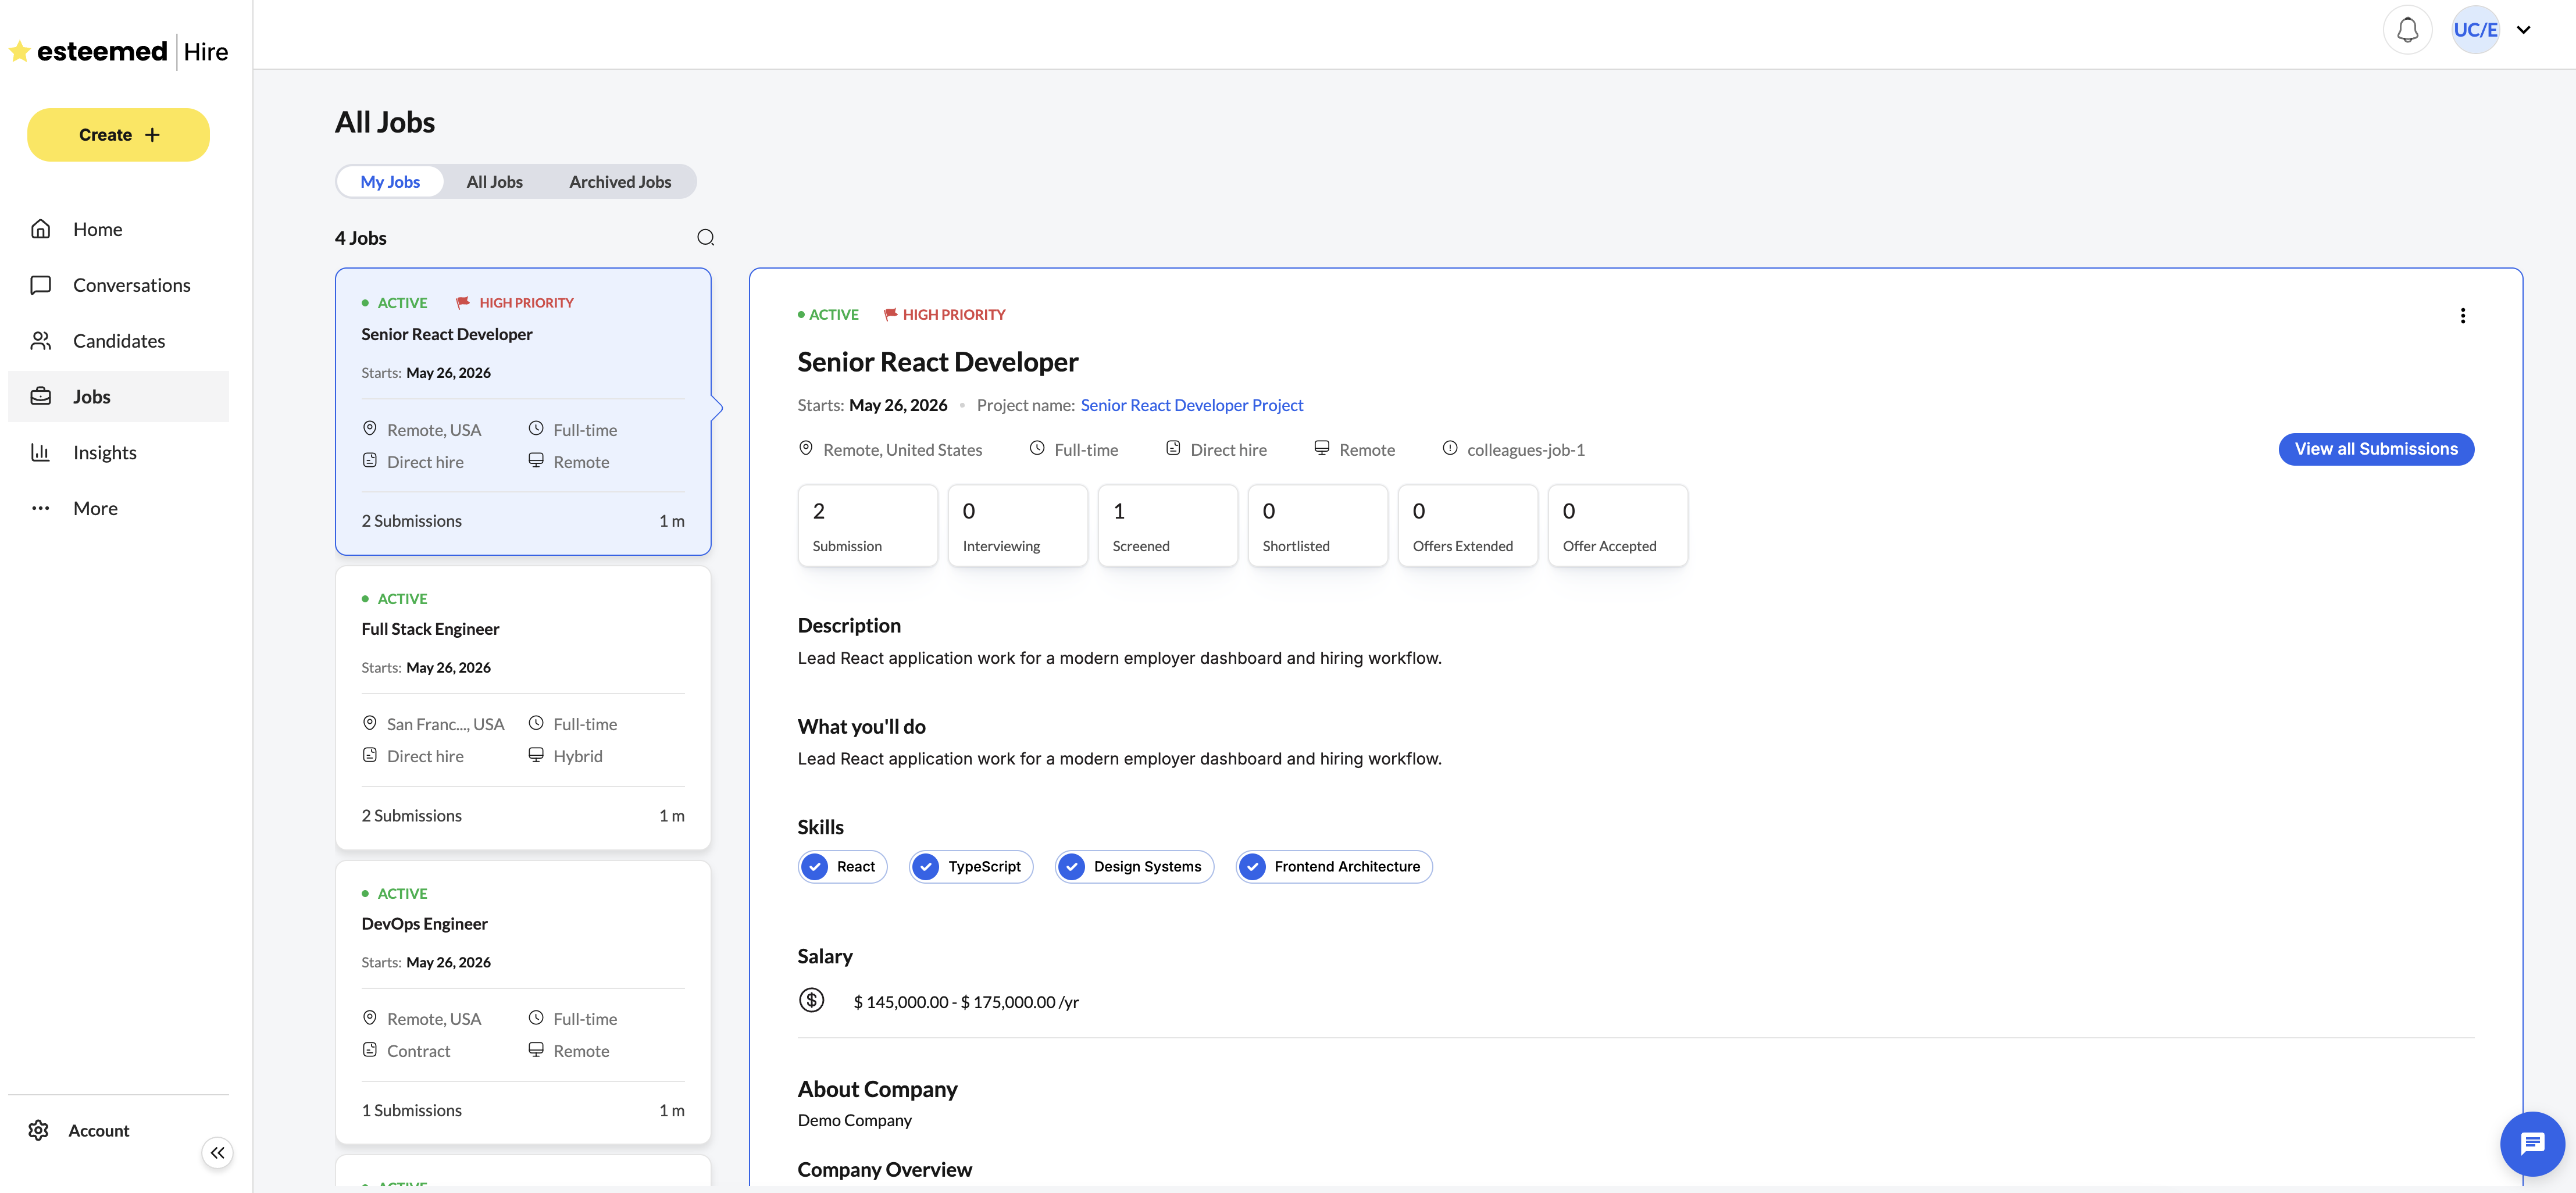Expand the More sidebar menu
The width and height of the screenshot is (2576, 1193).
point(118,509)
